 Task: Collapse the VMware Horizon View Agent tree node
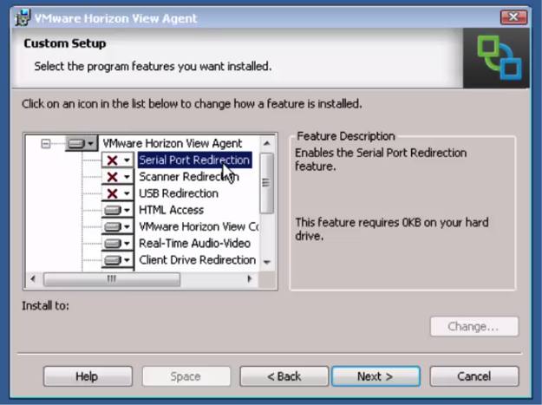click(x=45, y=143)
